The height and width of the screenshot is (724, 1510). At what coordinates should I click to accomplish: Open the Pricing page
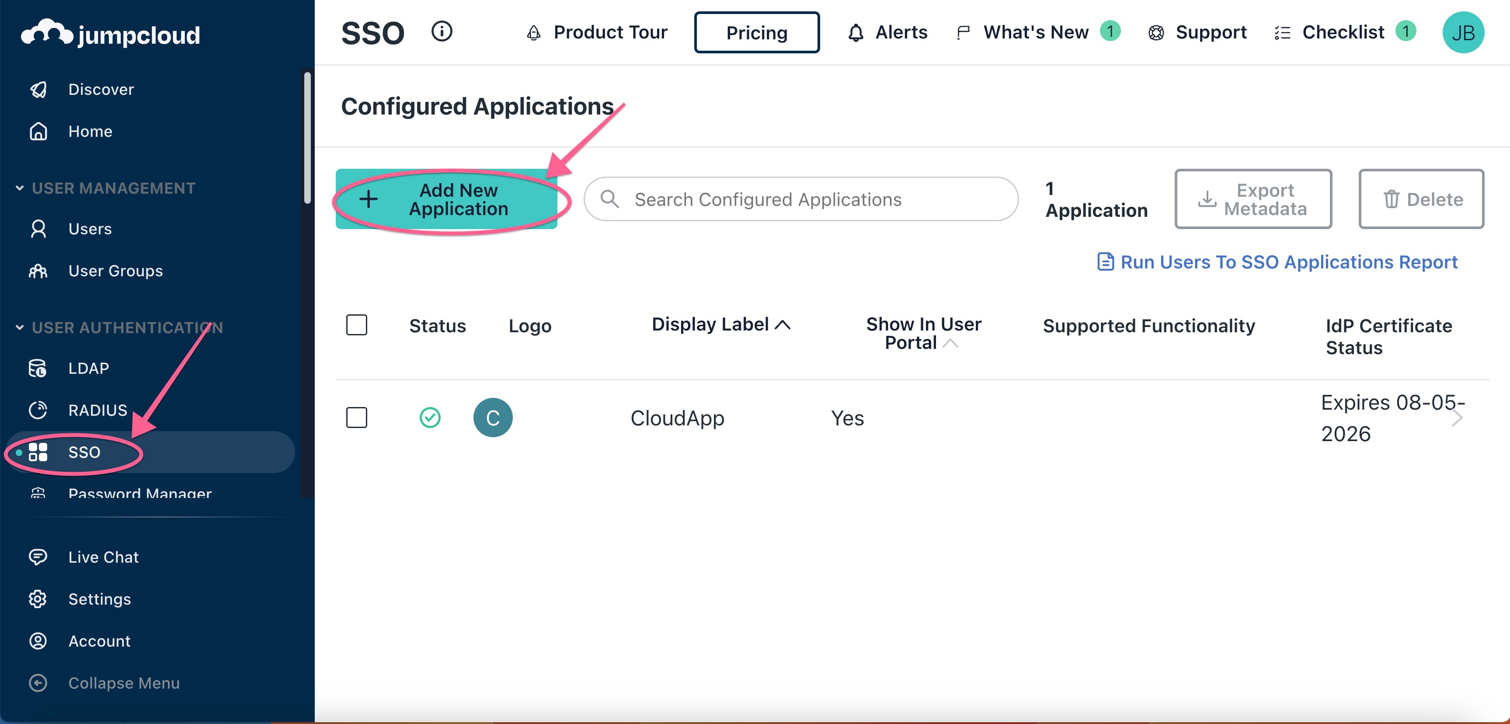[x=757, y=32]
